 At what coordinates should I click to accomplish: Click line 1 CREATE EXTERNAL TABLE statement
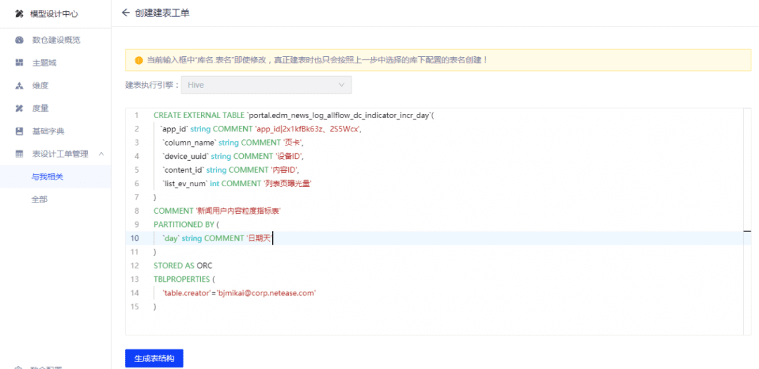tap(294, 115)
